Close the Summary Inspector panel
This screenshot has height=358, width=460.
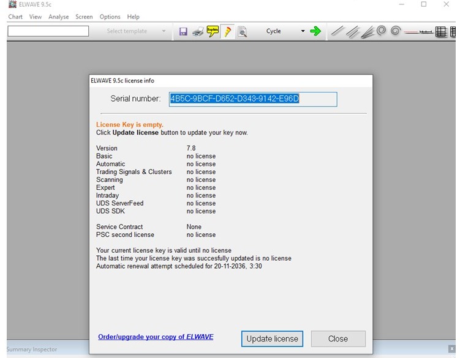[451, 349]
